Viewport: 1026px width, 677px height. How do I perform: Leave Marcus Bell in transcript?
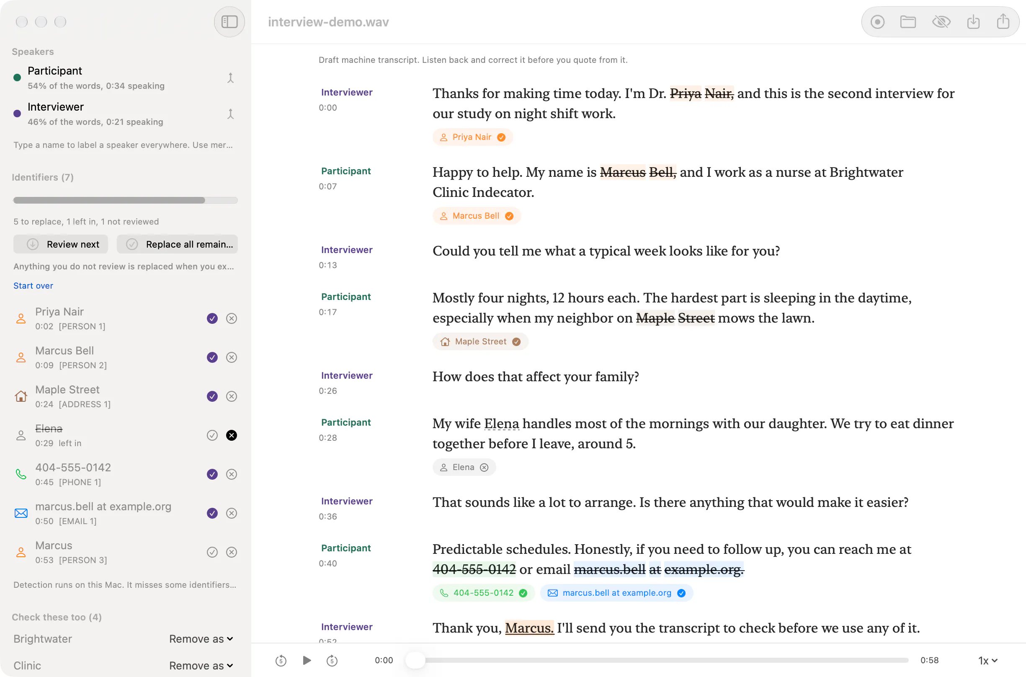231,357
